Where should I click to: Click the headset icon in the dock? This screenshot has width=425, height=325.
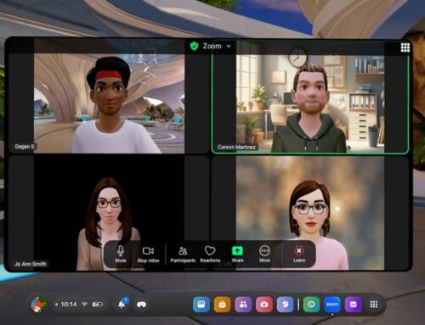click(x=142, y=305)
